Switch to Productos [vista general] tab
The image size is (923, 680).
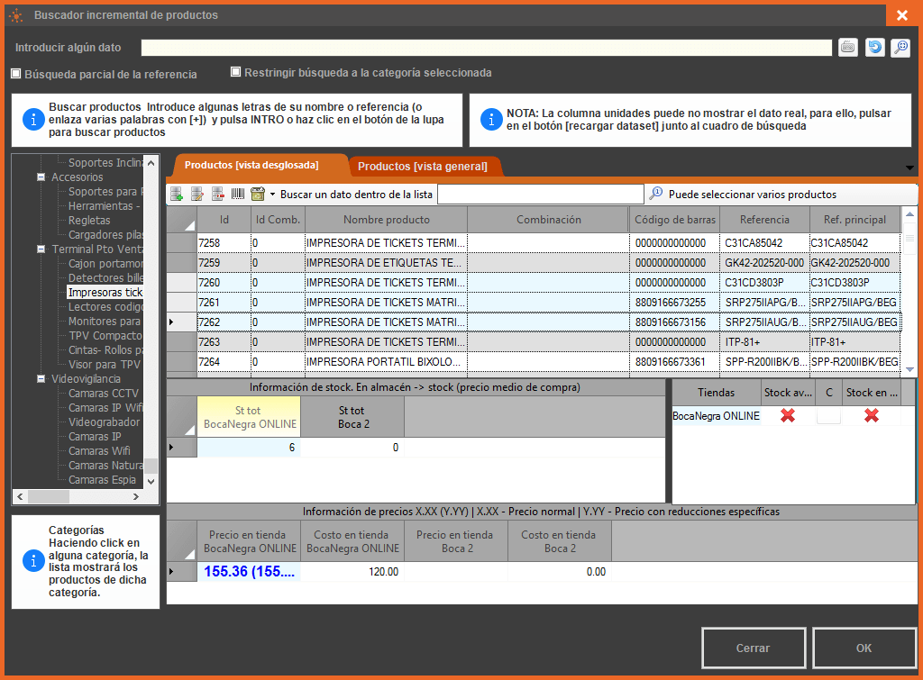422,166
